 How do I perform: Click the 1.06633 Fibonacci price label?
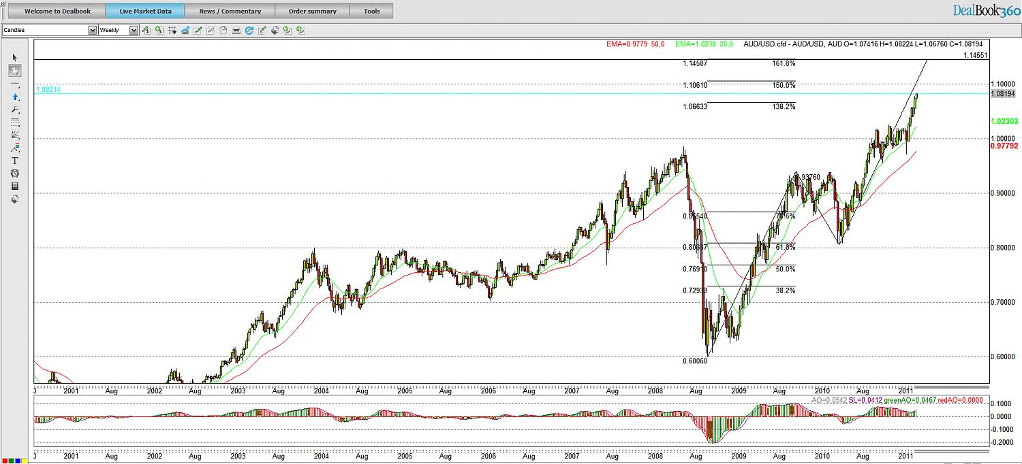point(695,107)
